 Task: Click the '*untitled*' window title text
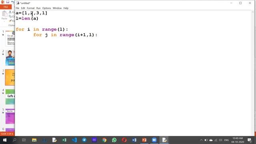25,3
